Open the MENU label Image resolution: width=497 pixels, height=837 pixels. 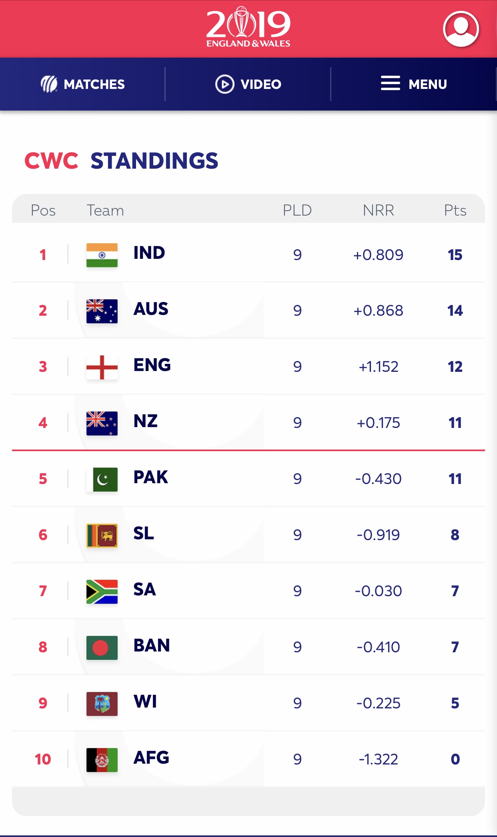[x=427, y=84]
